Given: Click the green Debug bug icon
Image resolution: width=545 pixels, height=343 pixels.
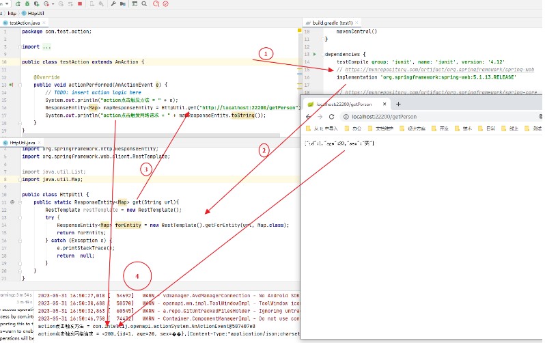Looking at the screenshot, I should (27, 4).
